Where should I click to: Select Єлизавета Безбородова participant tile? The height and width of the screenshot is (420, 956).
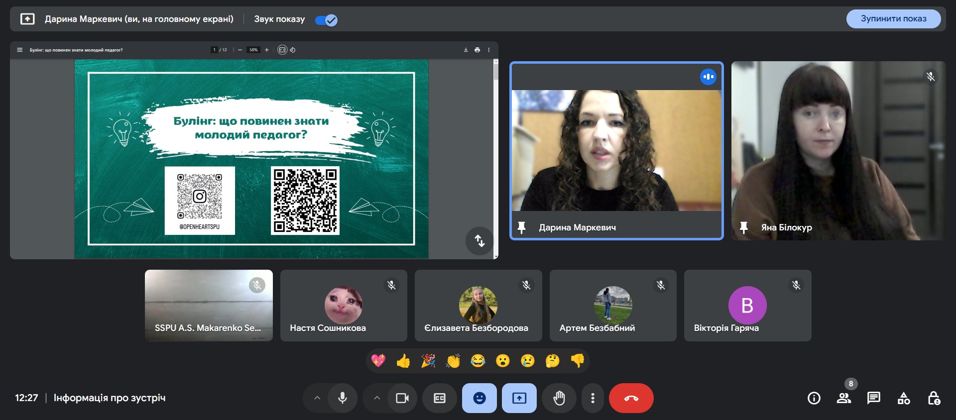point(478,305)
